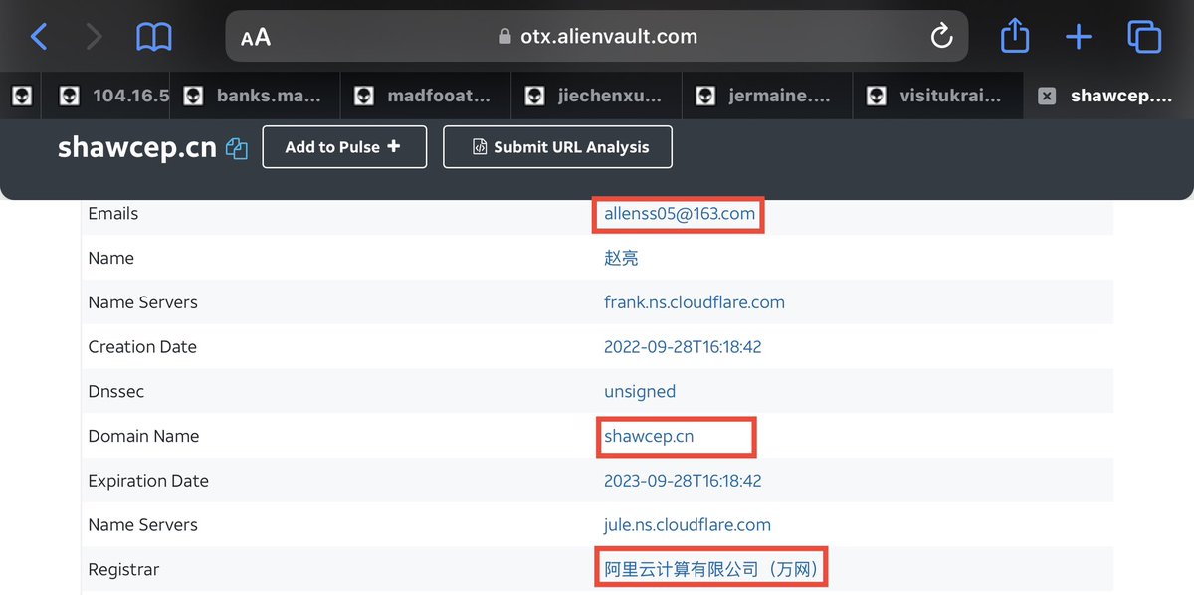1194x595 pixels.
Task: Open the 阿里云计算有限公司 registrar link
Action: [710, 570]
